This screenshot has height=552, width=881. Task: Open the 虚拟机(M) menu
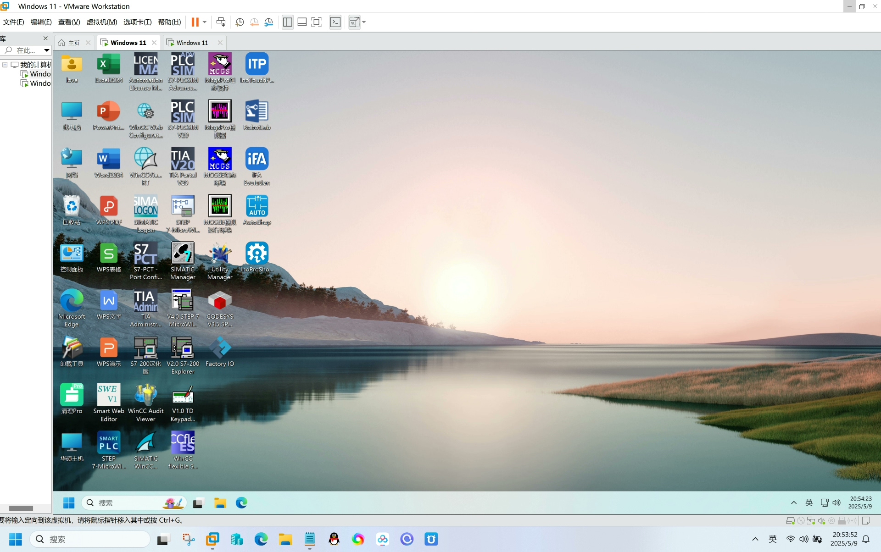[101, 22]
